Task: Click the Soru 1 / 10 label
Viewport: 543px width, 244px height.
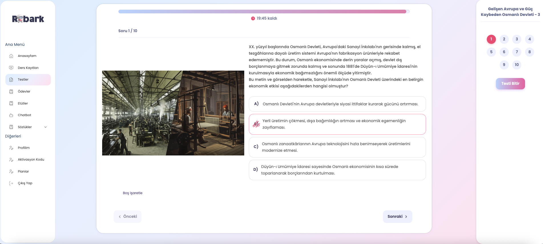Action: (128, 31)
